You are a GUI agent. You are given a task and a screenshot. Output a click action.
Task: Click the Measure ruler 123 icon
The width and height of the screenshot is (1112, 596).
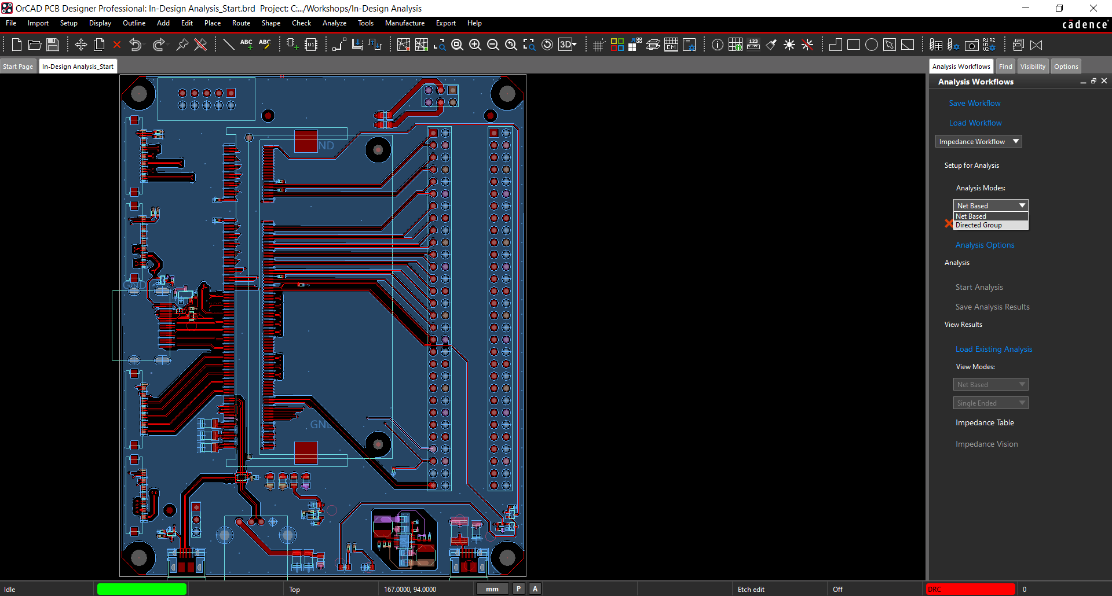tap(753, 45)
